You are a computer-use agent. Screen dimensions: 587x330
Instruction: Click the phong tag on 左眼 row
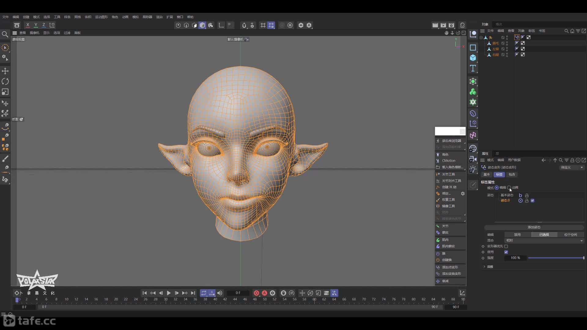tap(517, 49)
